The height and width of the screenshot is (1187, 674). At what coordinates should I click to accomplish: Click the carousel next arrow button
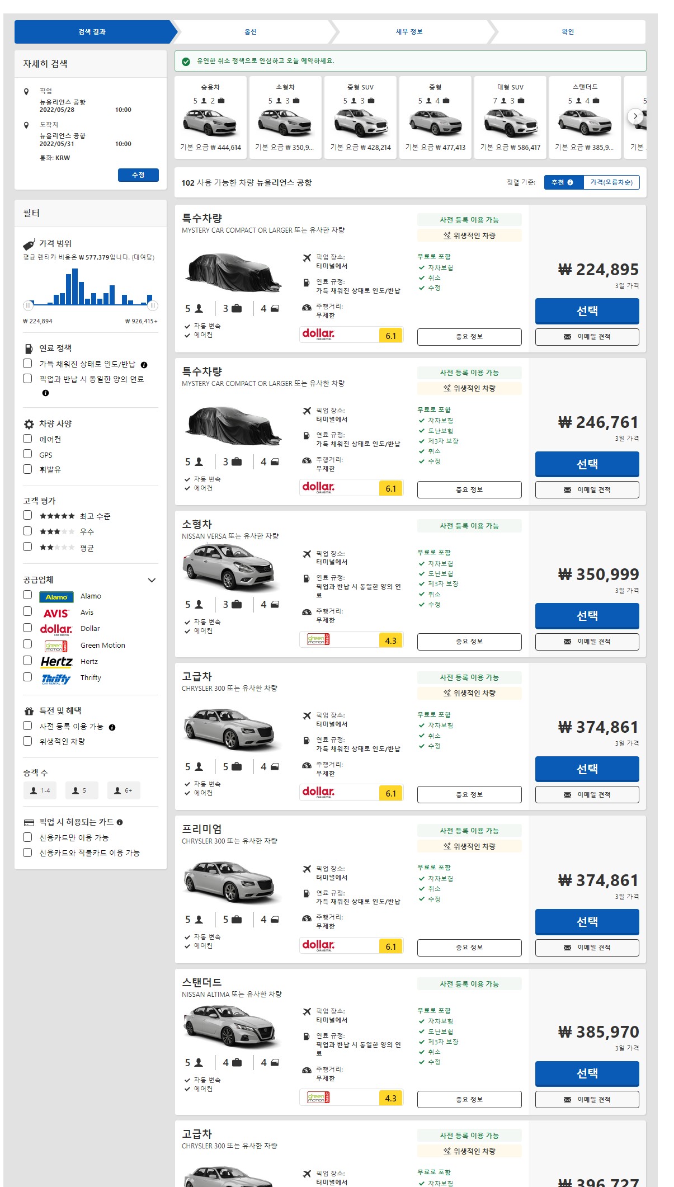click(x=635, y=116)
